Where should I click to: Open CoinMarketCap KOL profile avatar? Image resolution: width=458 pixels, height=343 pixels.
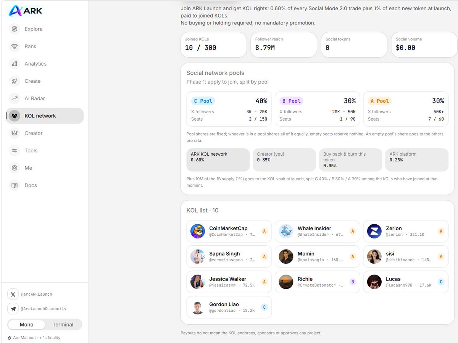click(198, 231)
